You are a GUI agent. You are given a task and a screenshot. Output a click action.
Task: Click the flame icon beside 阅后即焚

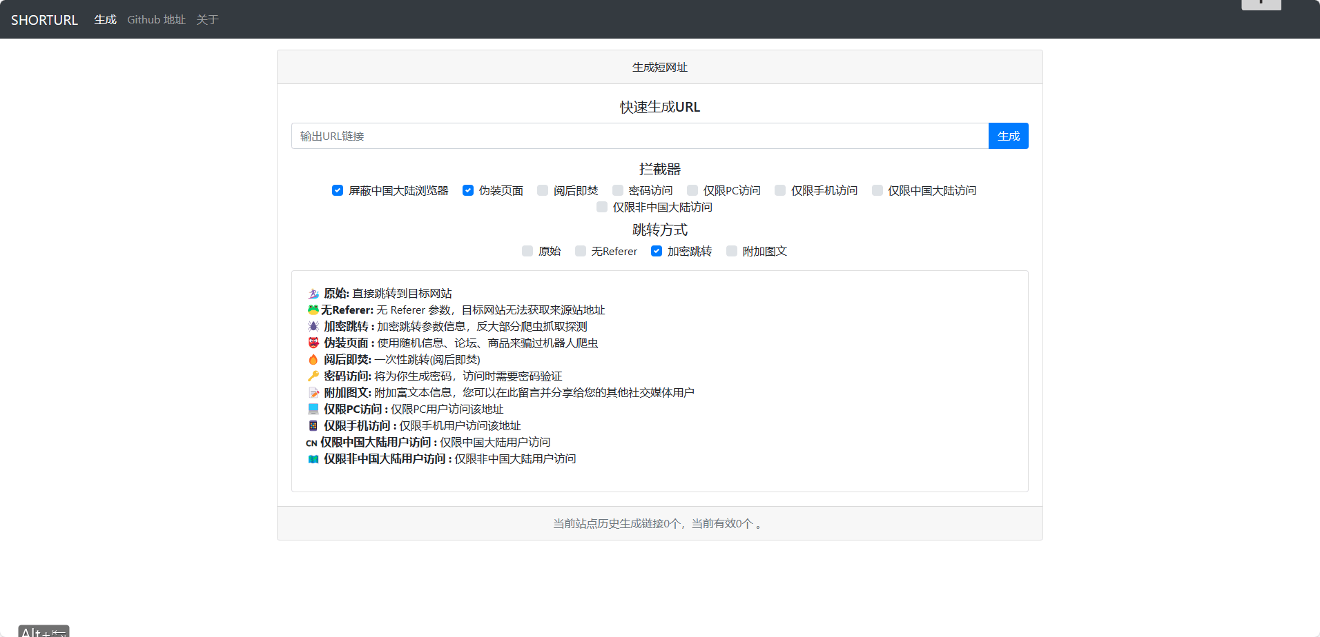coord(313,359)
